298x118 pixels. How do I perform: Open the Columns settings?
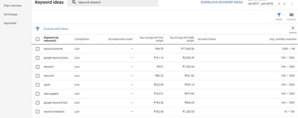click(291, 17)
